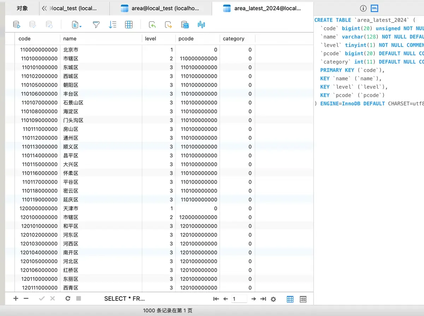Screen dimensions: 424x316
Task: Select the 门头沟区 name cell
Action: [x=101, y=120]
